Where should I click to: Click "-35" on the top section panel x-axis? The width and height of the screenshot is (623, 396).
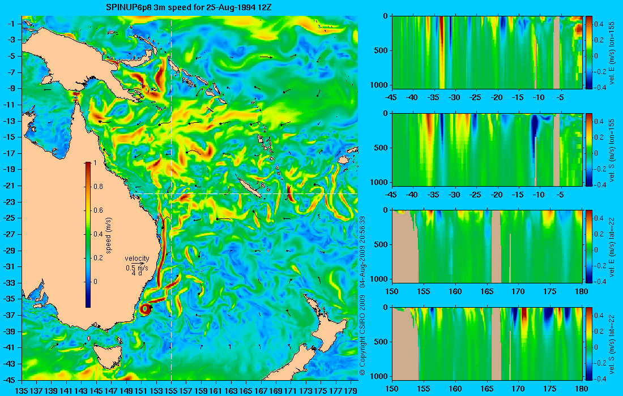click(x=434, y=98)
